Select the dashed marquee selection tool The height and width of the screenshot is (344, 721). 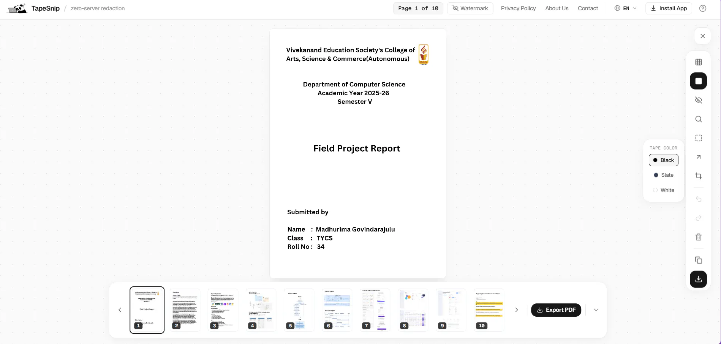699,138
